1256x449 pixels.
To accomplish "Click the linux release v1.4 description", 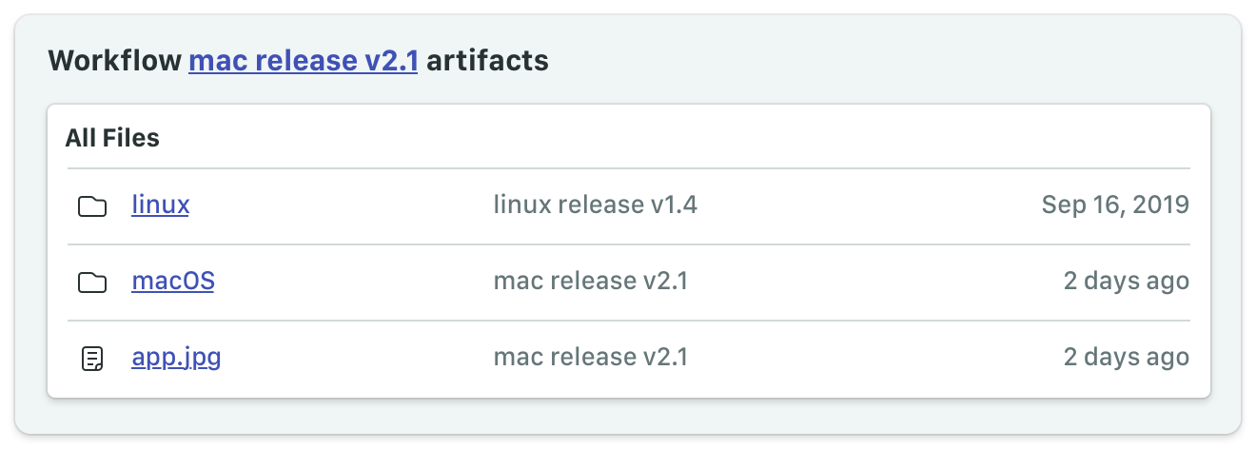I will pos(596,205).
